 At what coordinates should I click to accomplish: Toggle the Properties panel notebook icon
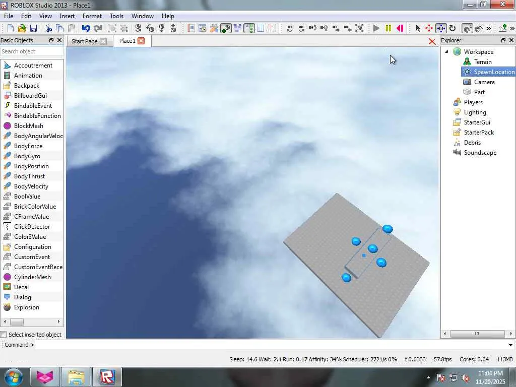click(x=191, y=28)
